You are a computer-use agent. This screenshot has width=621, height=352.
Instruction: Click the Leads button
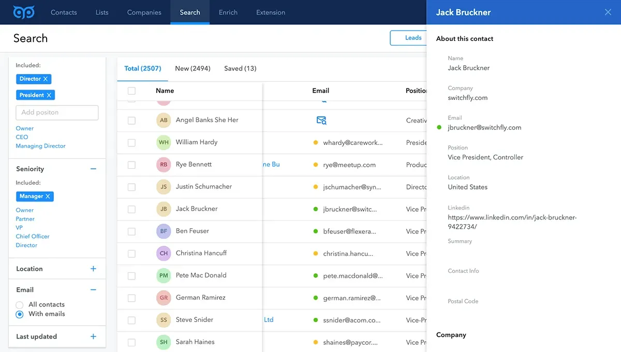click(412, 38)
